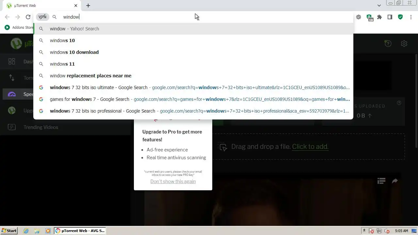This screenshot has height=235, width=418.
Task: Open the media player taskbar icon
Action: click(x=48, y=231)
